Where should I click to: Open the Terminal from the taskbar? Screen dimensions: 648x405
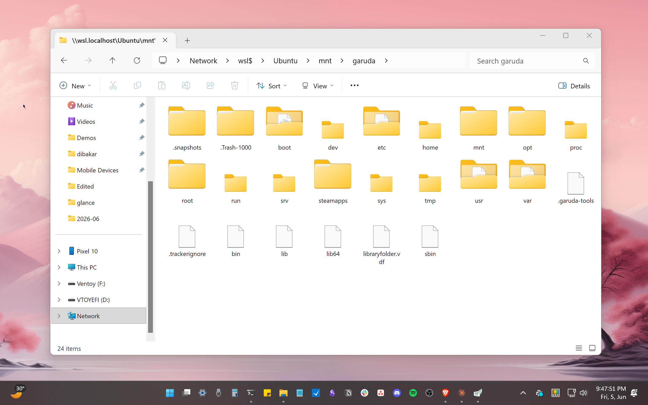click(251, 393)
